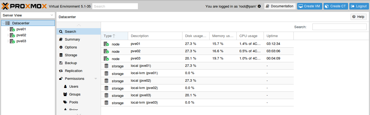Click uptime value 00:04:09
Viewport: 370px width, 115px height.
point(273,58)
